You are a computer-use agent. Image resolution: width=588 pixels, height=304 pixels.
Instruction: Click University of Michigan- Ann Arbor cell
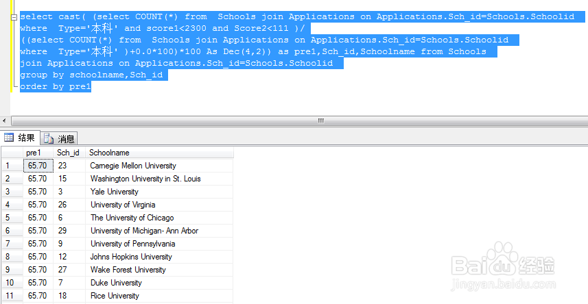(159, 231)
